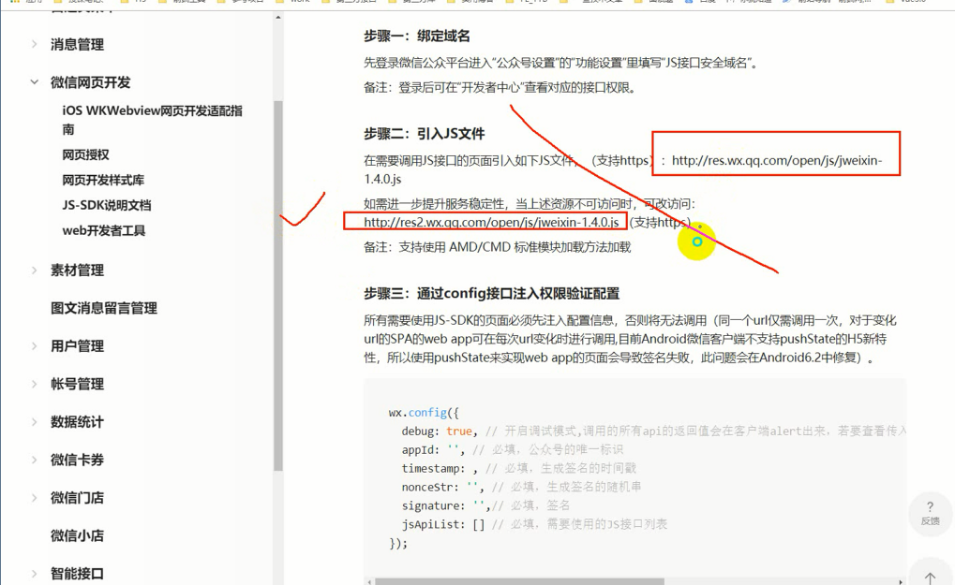Open web开发者工具 in sidebar
This screenshot has width=955, height=585.
pyautogui.click(x=104, y=230)
